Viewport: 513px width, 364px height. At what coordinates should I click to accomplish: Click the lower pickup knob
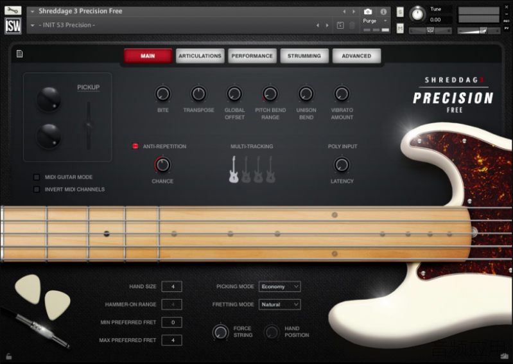[x=49, y=136]
